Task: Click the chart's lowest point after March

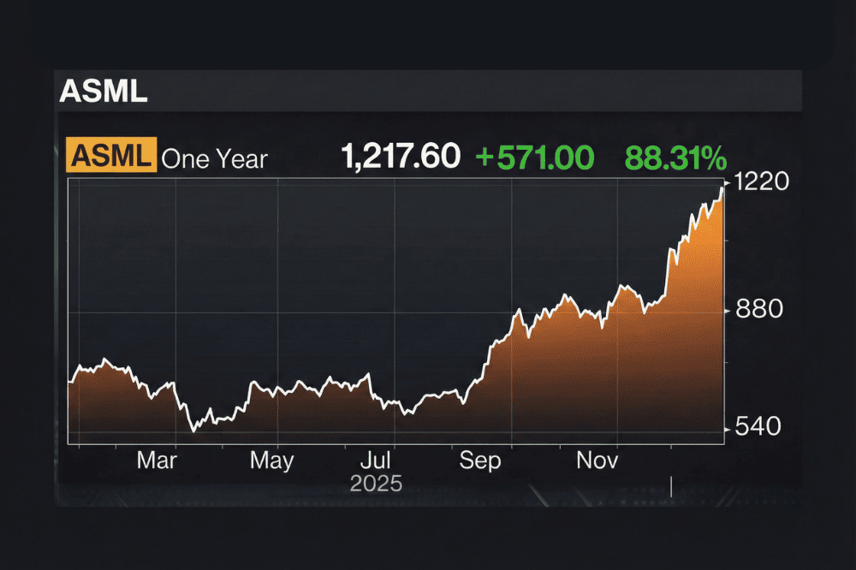Action: (x=193, y=430)
